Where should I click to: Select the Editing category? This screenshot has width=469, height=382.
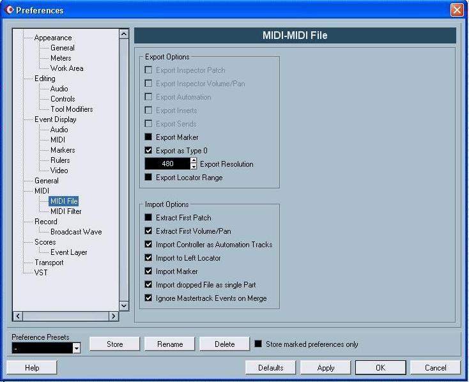pos(45,79)
